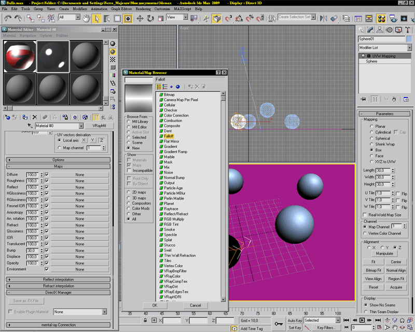Open the Graph Editors menu
This screenshot has width=415, height=332.
coord(121,9)
